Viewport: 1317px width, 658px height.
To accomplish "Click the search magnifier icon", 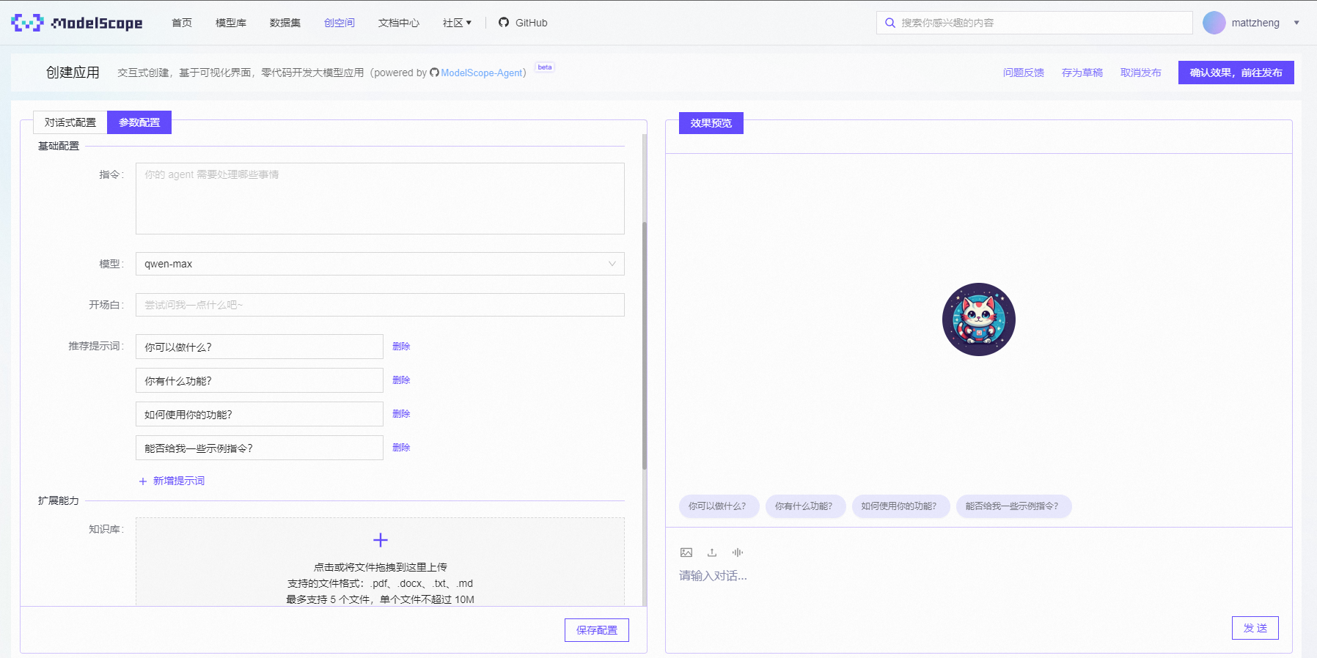I will tap(889, 23).
